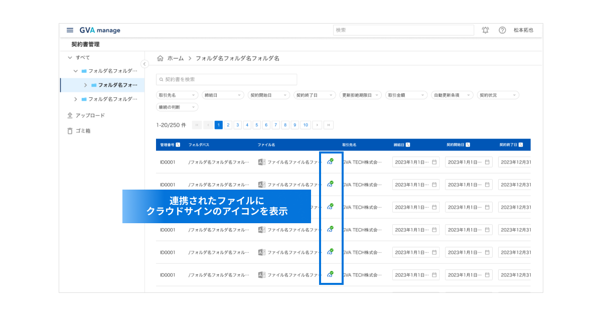Click the home icon in the breadcrumb

click(x=160, y=58)
